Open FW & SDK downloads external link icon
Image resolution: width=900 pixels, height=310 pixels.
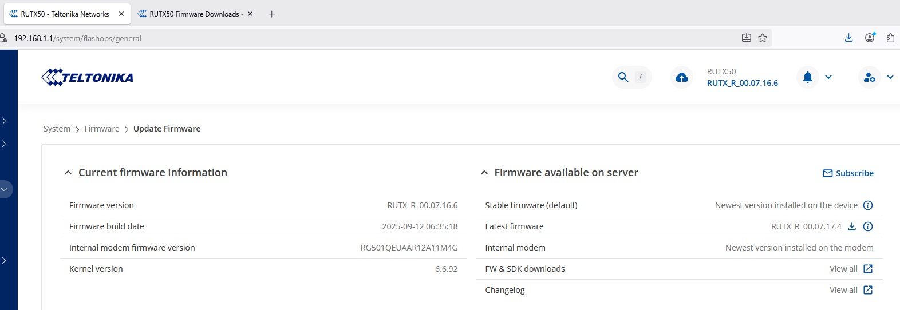point(868,269)
